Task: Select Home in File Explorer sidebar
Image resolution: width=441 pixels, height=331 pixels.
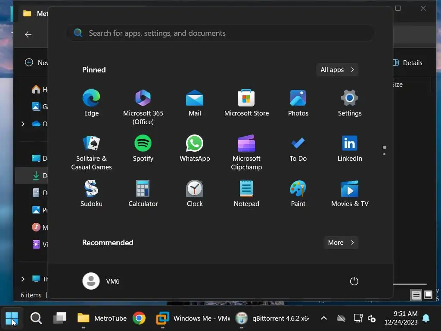Action: (39, 90)
